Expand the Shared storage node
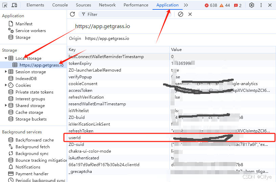Screen dimensions: 276x182 pyautogui.click(x=6, y=105)
